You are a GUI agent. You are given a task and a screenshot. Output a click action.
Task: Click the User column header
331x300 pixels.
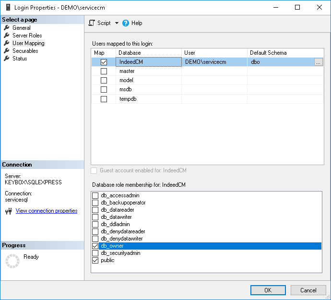214,53
